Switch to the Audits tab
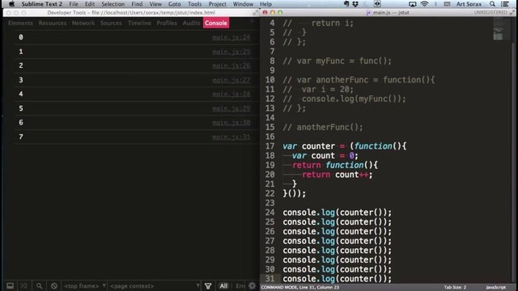The height and width of the screenshot is (291, 518). pos(191,23)
